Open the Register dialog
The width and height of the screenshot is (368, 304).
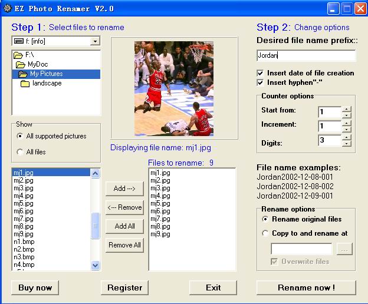click(x=124, y=288)
